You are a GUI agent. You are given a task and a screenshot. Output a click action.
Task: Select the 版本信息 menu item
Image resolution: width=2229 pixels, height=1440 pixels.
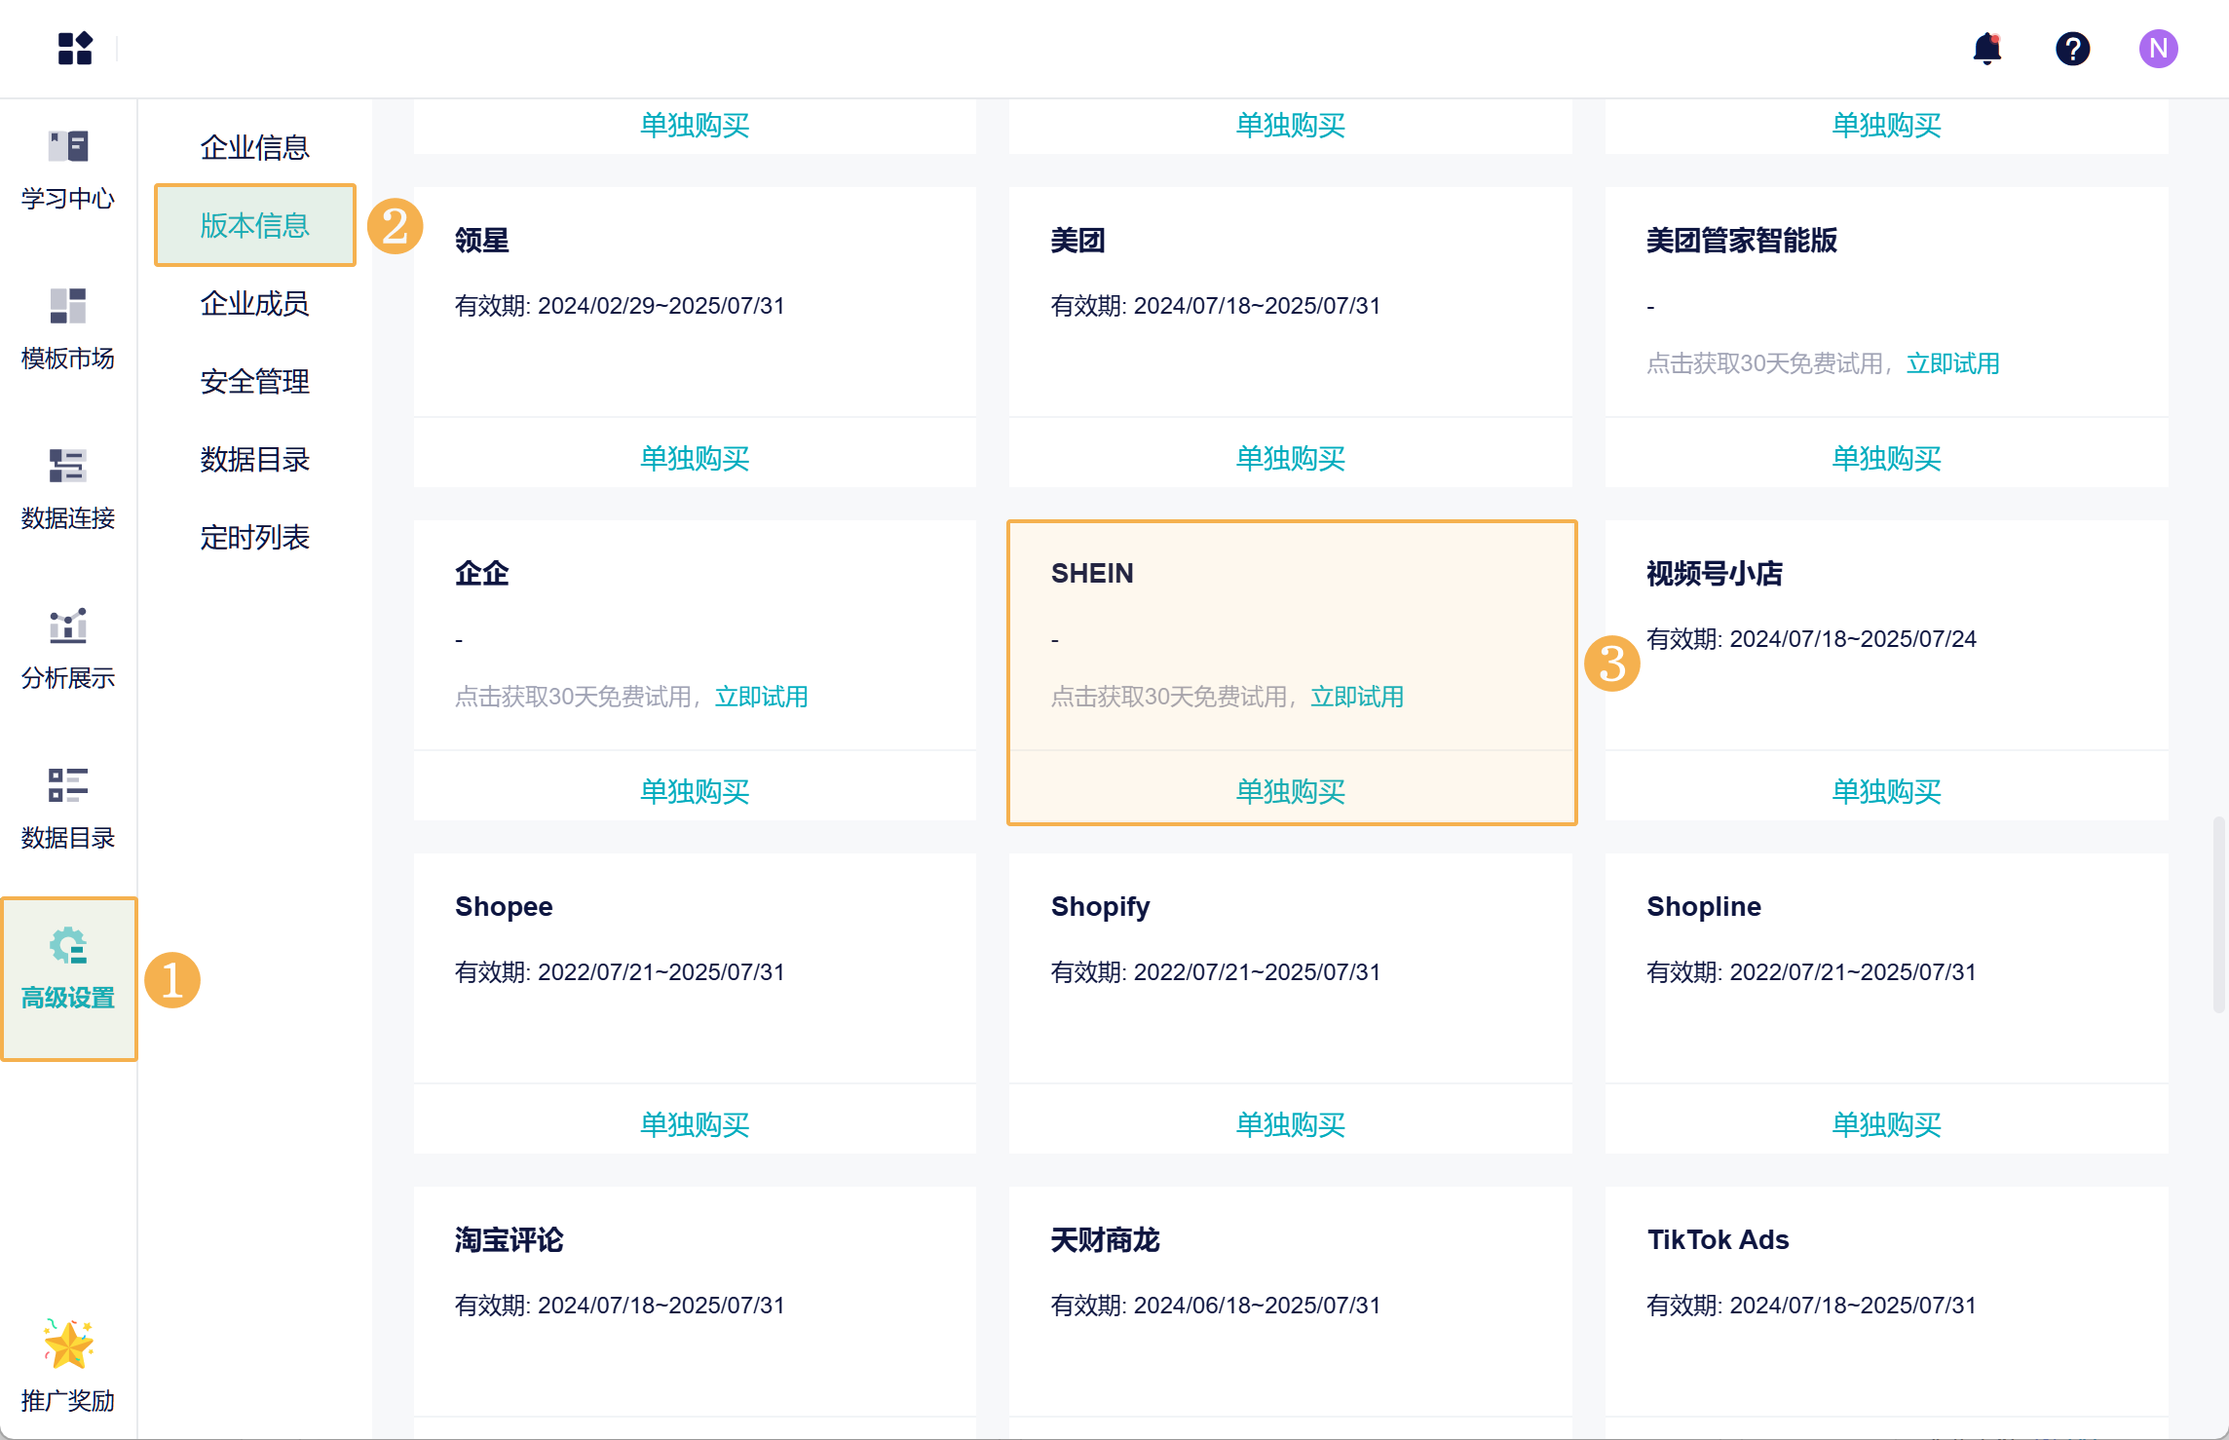[x=254, y=225]
